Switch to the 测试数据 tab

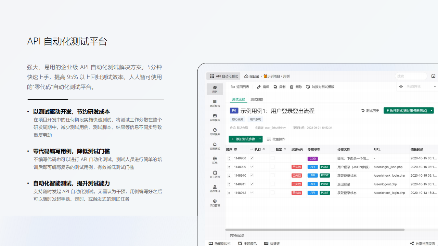point(257,99)
